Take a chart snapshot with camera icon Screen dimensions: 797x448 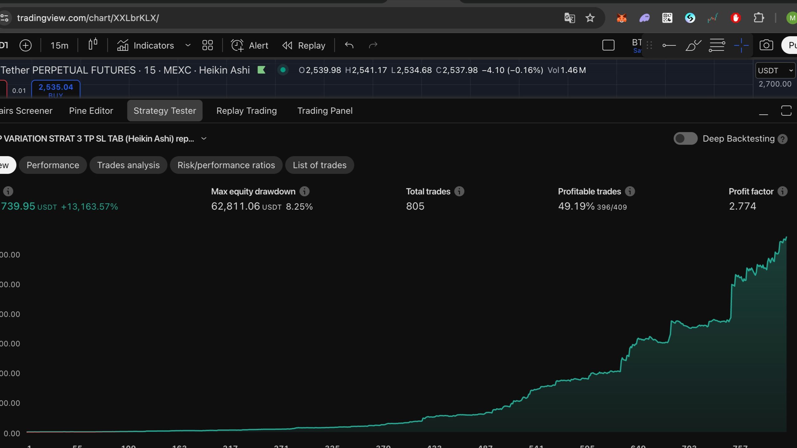[x=766, y=45]
